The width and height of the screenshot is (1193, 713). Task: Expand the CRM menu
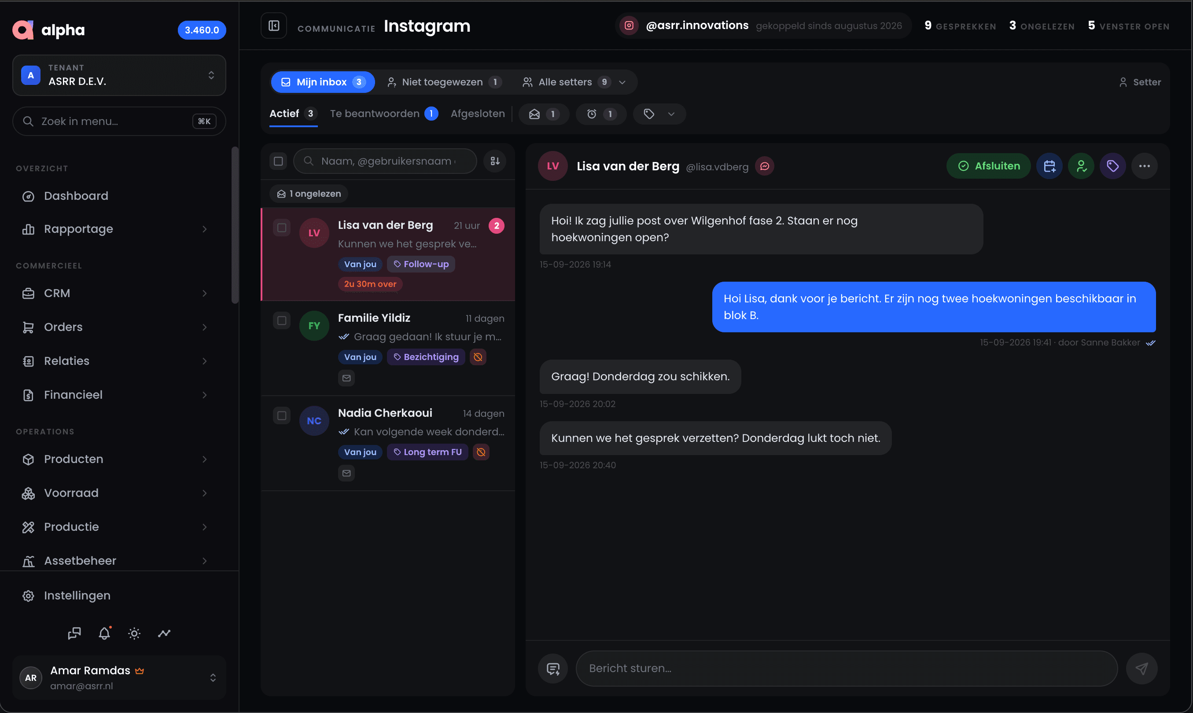[x=119, y=293]
